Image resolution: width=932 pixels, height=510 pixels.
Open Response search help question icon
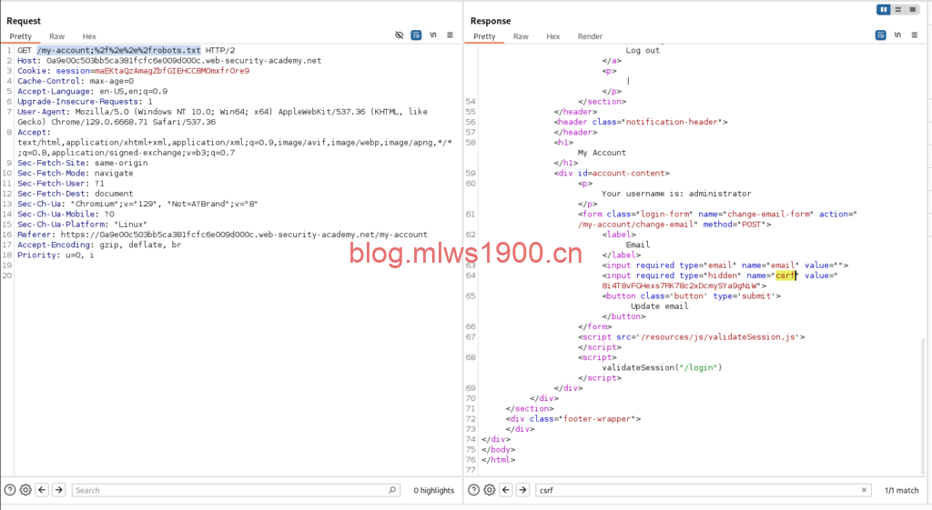[x=473, y=490]
